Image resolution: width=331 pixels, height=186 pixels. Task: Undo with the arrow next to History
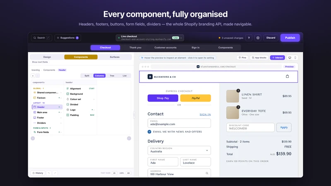(x=49, y=173)
